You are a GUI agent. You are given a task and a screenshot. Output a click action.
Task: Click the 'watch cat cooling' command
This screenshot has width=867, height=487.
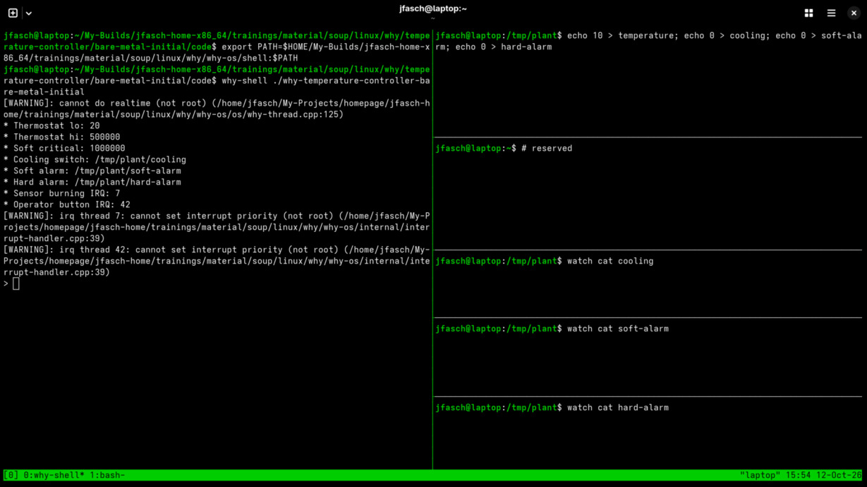point(610,261)
